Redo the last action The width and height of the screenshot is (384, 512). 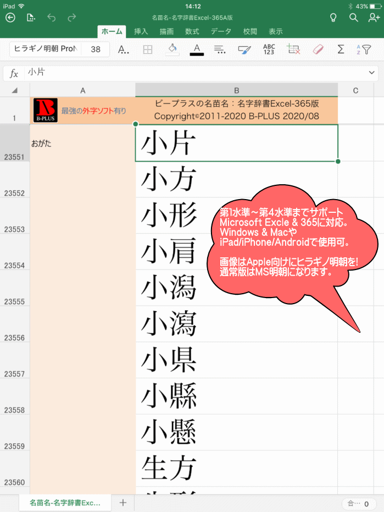(x=72, y=18)
